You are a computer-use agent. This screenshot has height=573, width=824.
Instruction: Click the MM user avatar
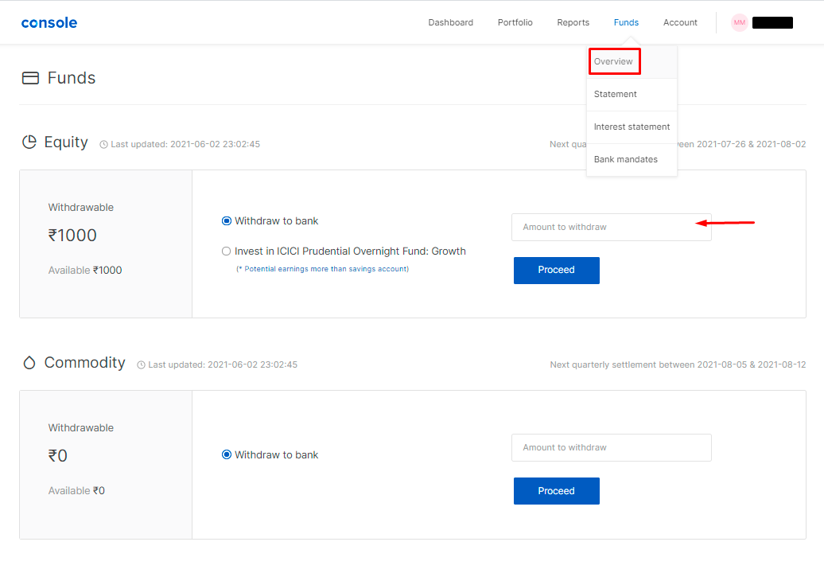(740, 22)
